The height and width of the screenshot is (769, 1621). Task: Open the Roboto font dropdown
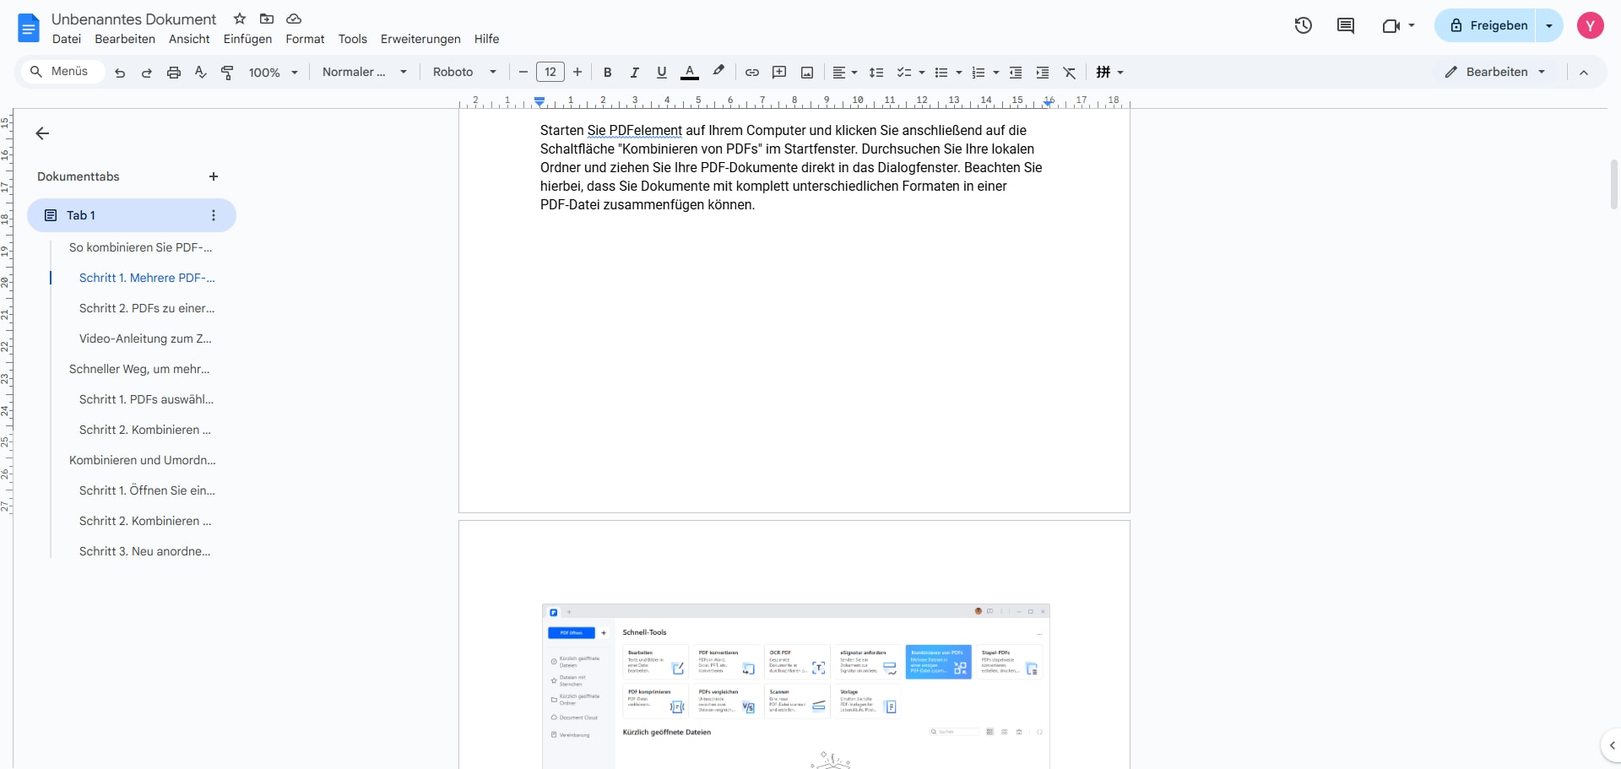(x=464, y=73)
